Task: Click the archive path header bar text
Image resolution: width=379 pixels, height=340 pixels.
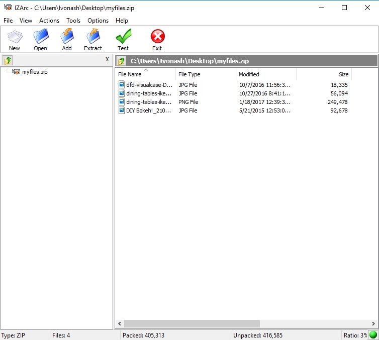Action: pos(190,61)
